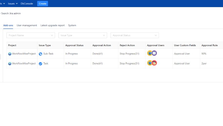This screenshot has height=126, width=223.
Task: Click Approval User in Task row
Action: point(182,64)
